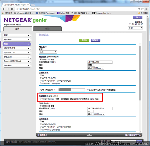Click the green Apply button
Image resolution: width=150 pixels, height=146 pixels.
click(x=84, y=40)
